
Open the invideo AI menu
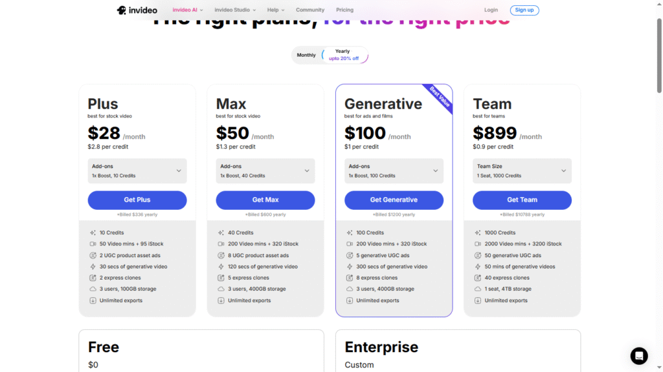coord(188,10)
